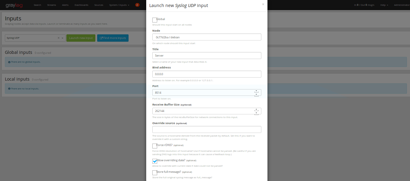Viewport: 410px width, 181px height.
Task: Click the Administrator account link
Action: tap(401, 5)
